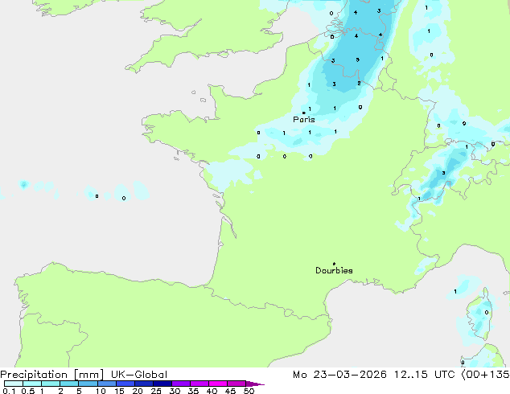
Task: Click the Mo 23-03-2026 date text
Action: [x=339, y=375]
